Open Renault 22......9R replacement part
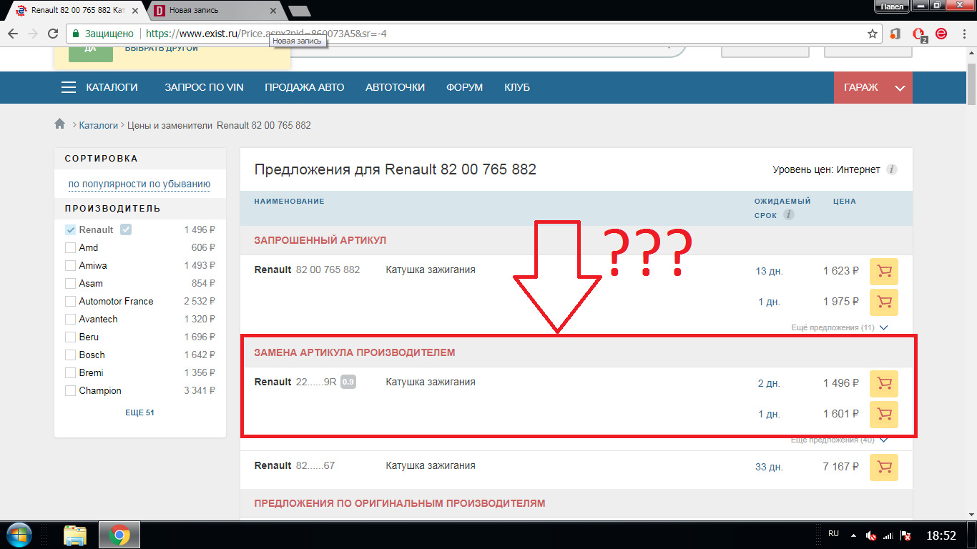 295,382
